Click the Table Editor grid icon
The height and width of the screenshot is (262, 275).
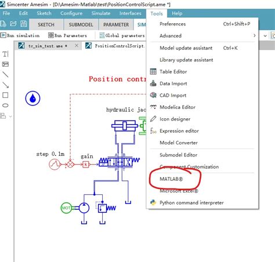[x=153, y=72]
